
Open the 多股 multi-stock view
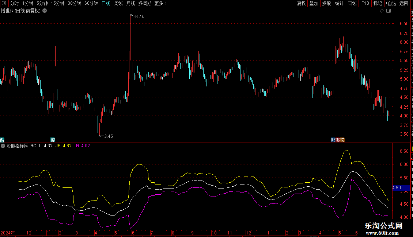[x=326, y=3]
